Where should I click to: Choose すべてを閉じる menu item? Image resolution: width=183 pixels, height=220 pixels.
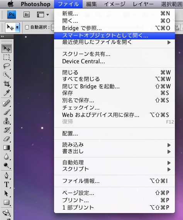[115, 79]
